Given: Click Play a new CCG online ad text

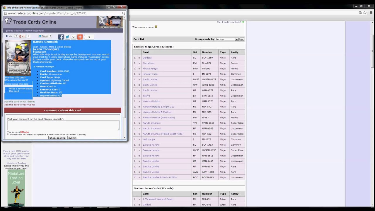Looking at the screenshot, I should click(x=16, y=155).
